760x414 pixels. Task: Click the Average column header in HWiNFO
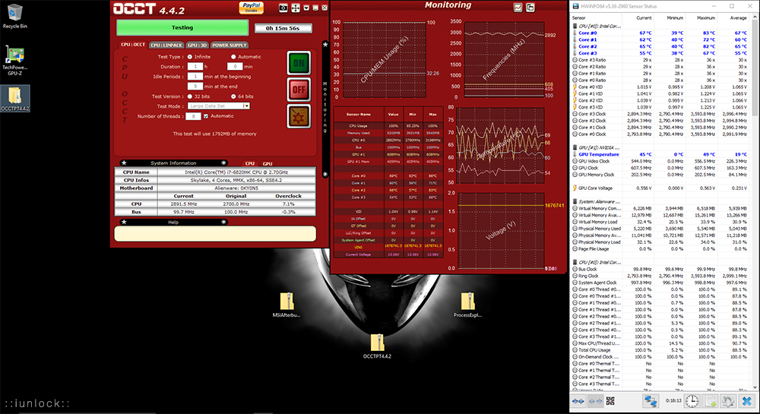click(738, 18)
